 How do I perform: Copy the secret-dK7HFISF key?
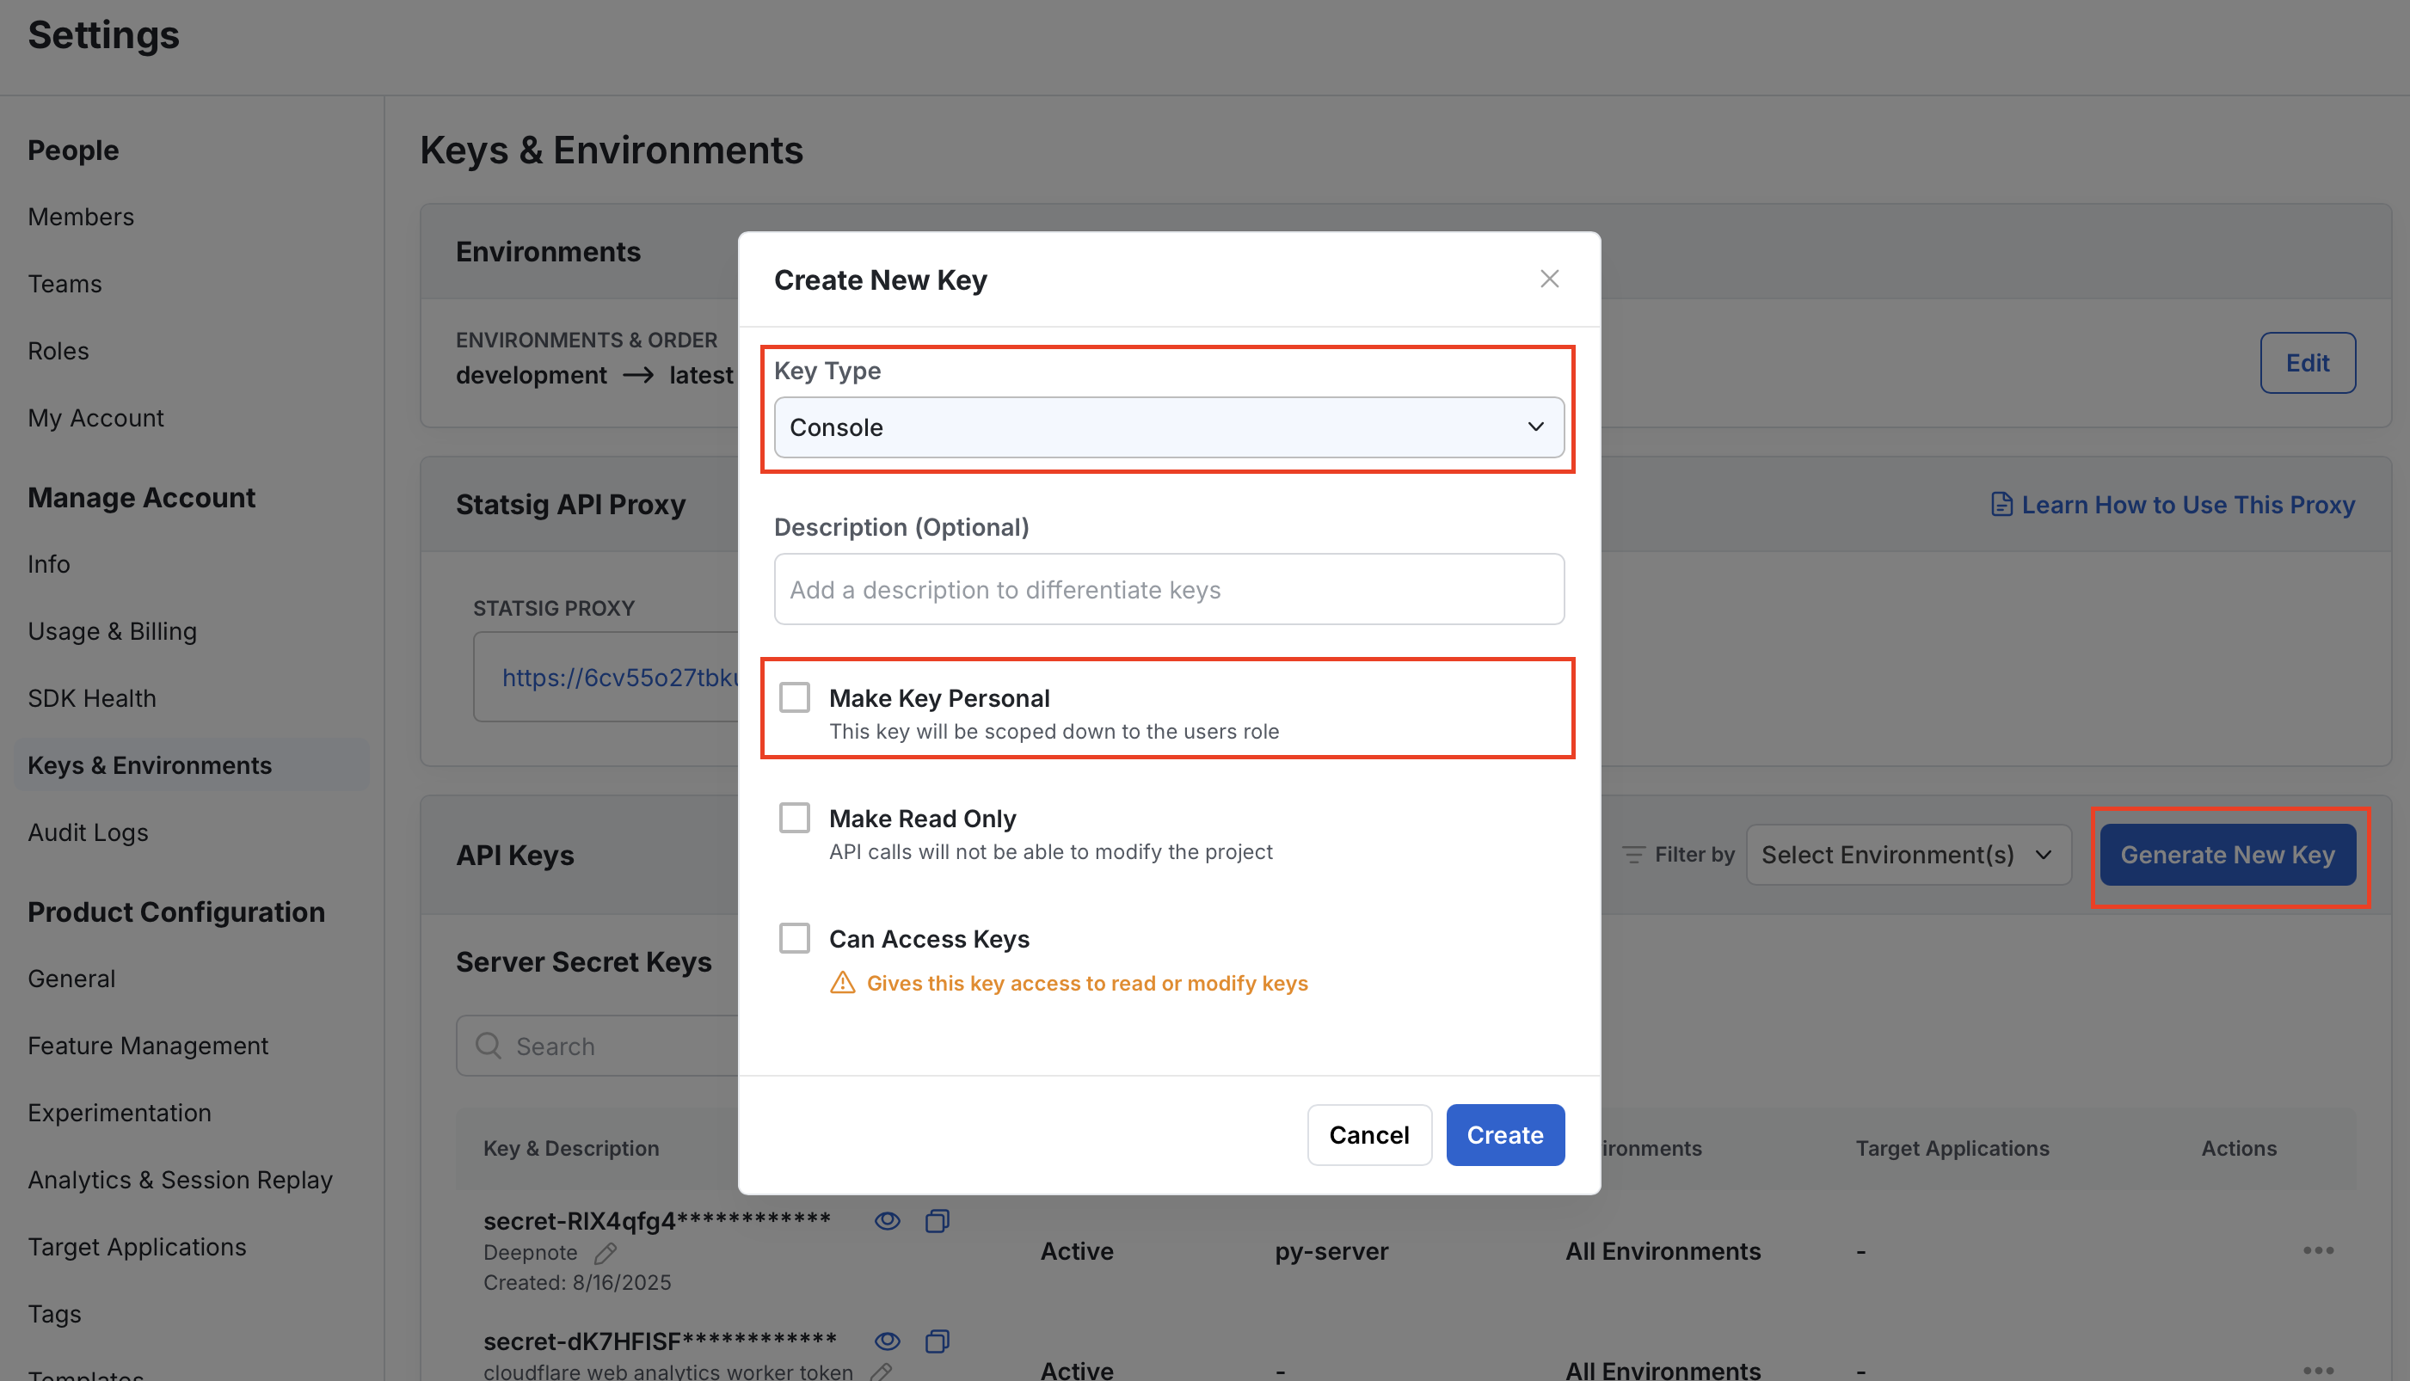pyautogui.click(x=937, y=1341)
